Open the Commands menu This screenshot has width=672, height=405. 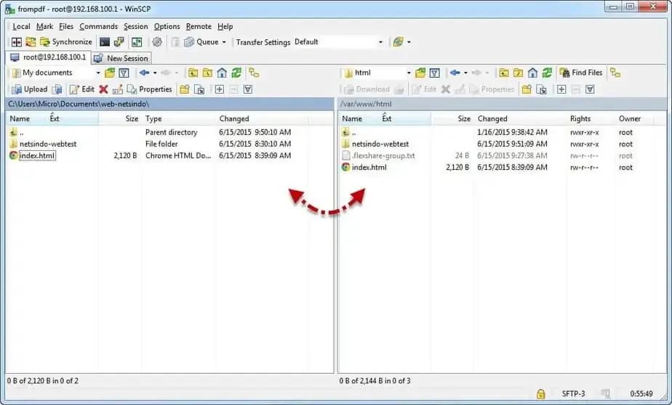tap(98, 26)
